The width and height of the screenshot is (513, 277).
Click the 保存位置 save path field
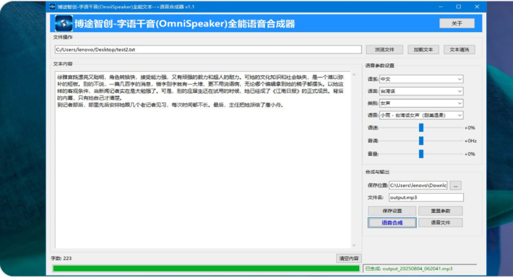tap(418, 185)
